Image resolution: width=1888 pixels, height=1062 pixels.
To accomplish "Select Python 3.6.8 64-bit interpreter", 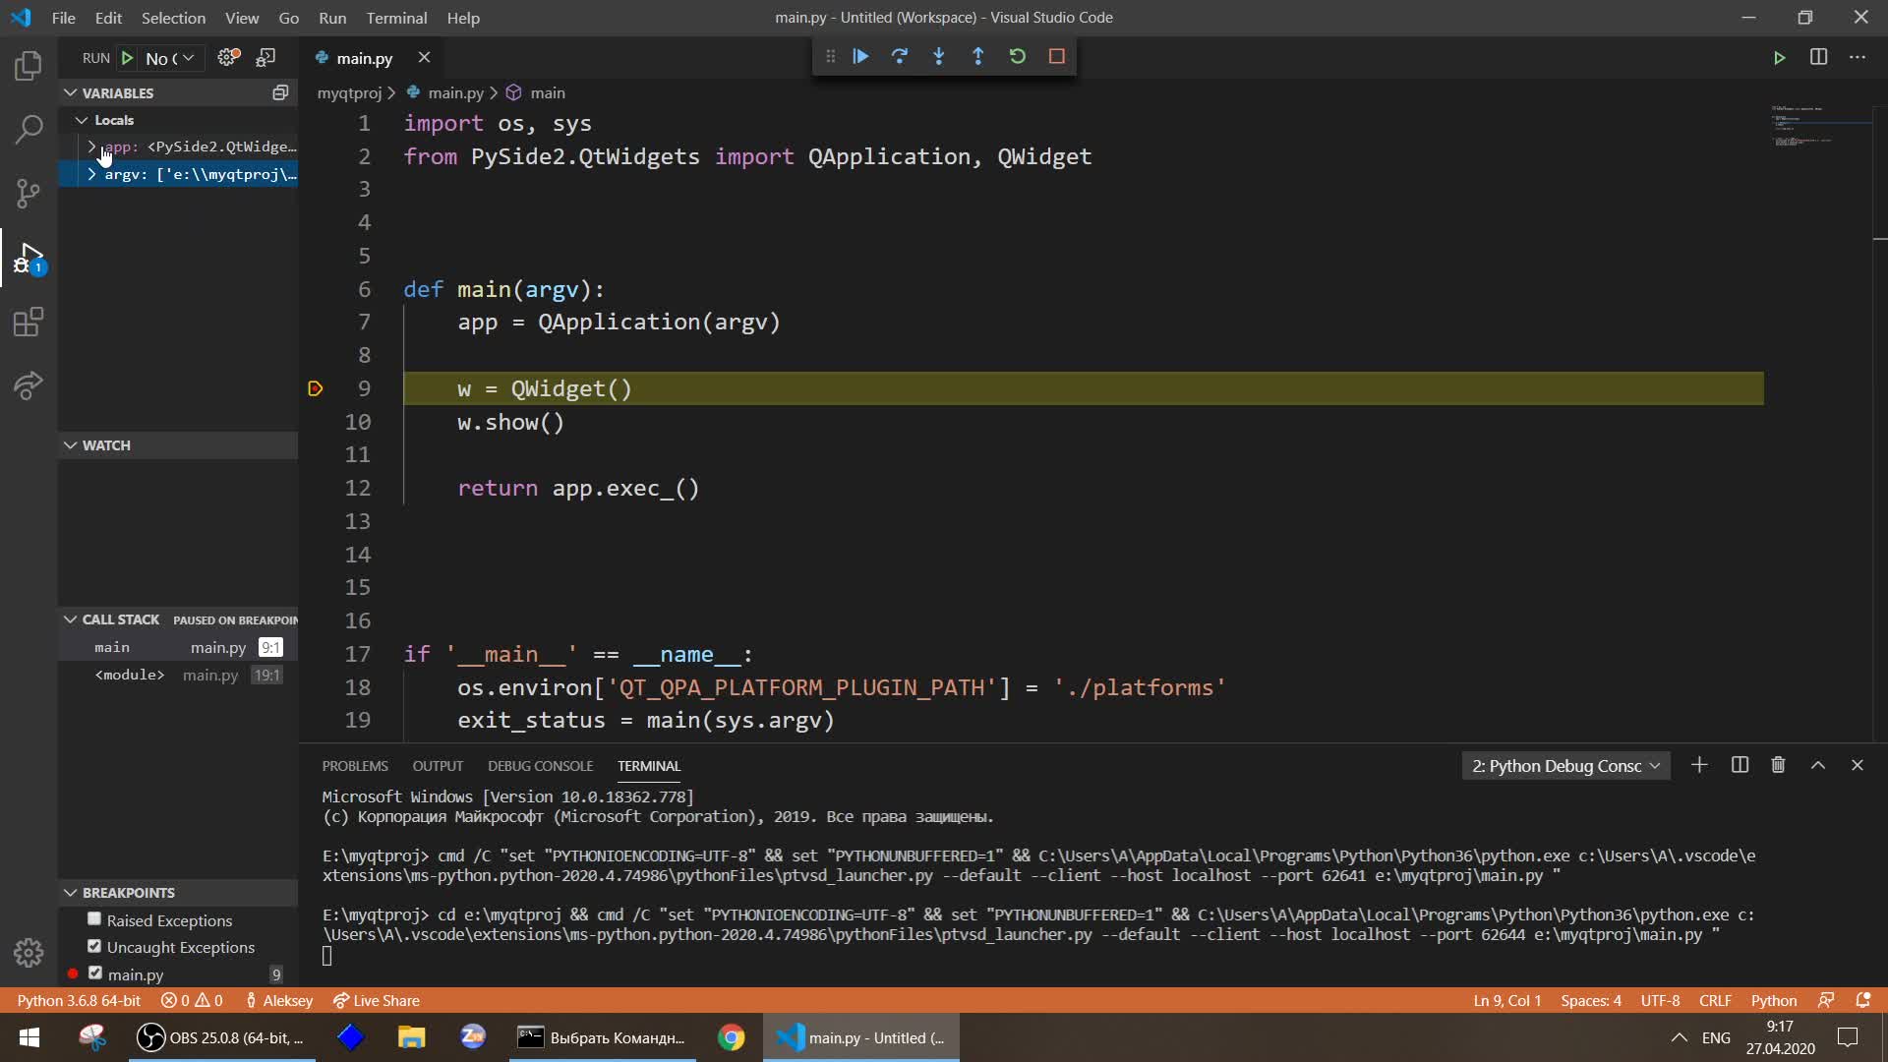I will [x=79, y=1000].
